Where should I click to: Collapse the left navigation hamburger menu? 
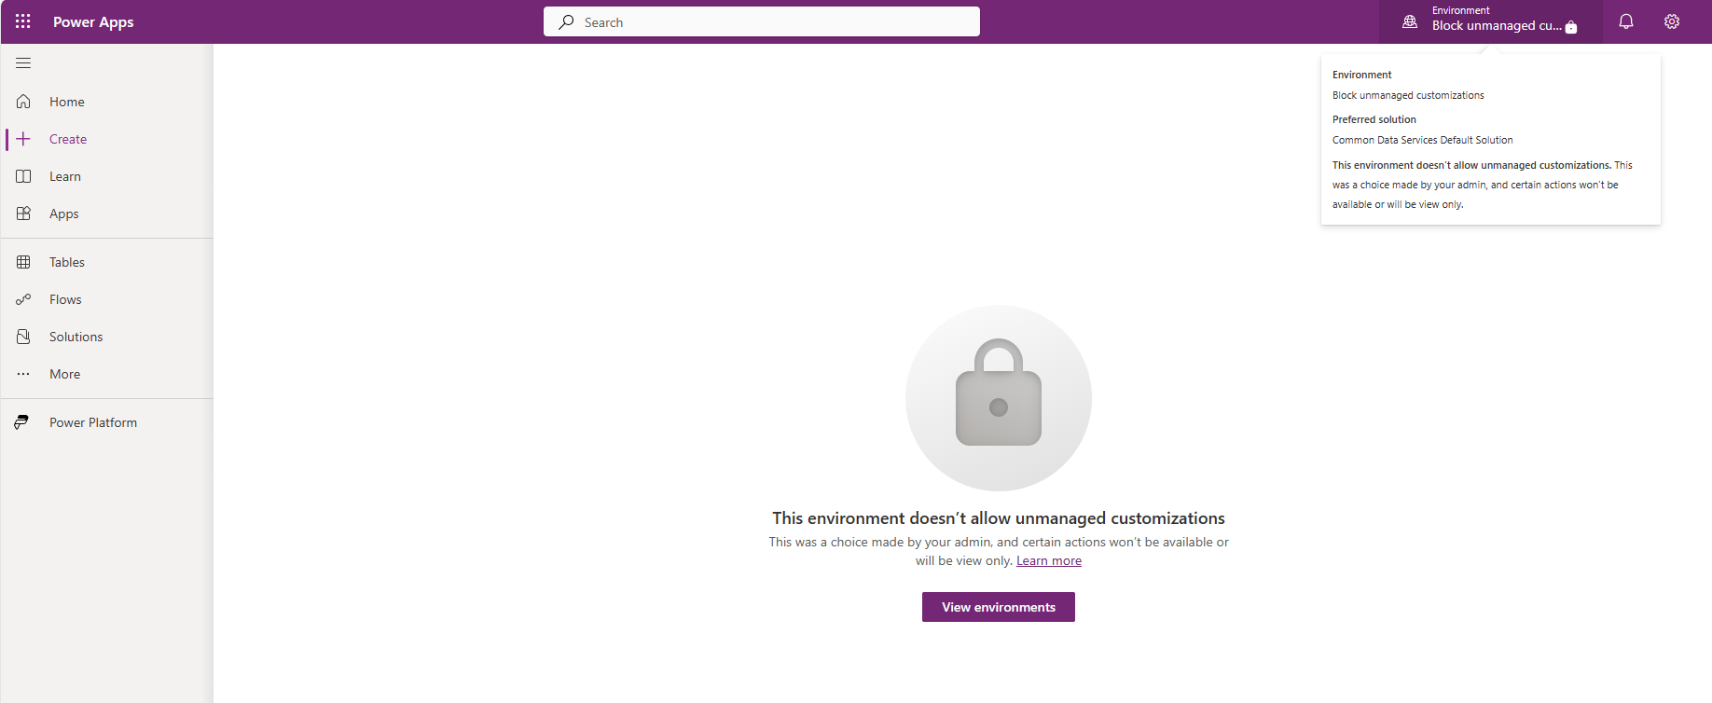point(23,63)
